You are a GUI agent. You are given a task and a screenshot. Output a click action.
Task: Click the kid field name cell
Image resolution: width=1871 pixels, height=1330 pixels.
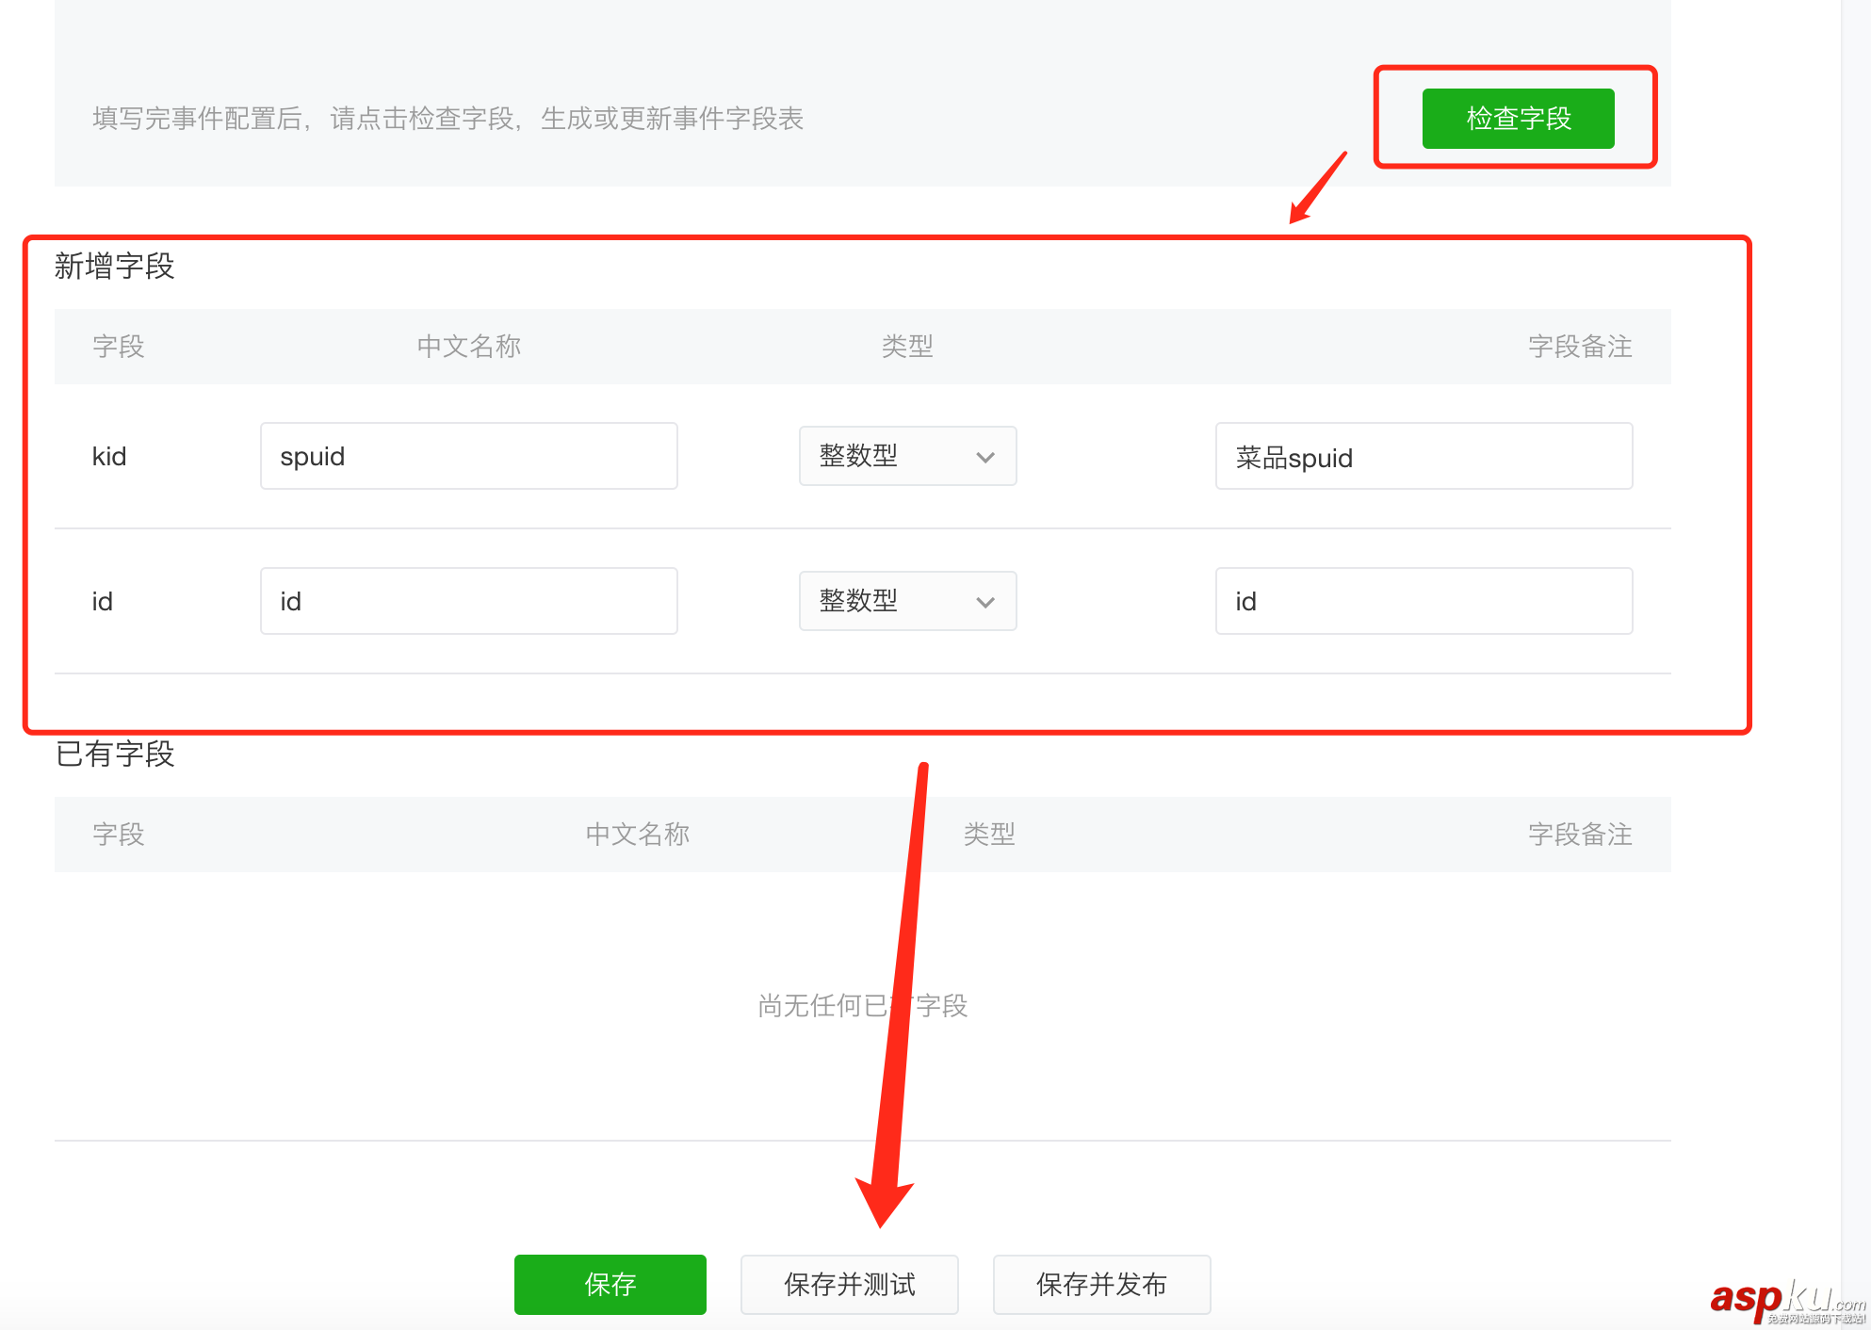[x=109, y=457]
